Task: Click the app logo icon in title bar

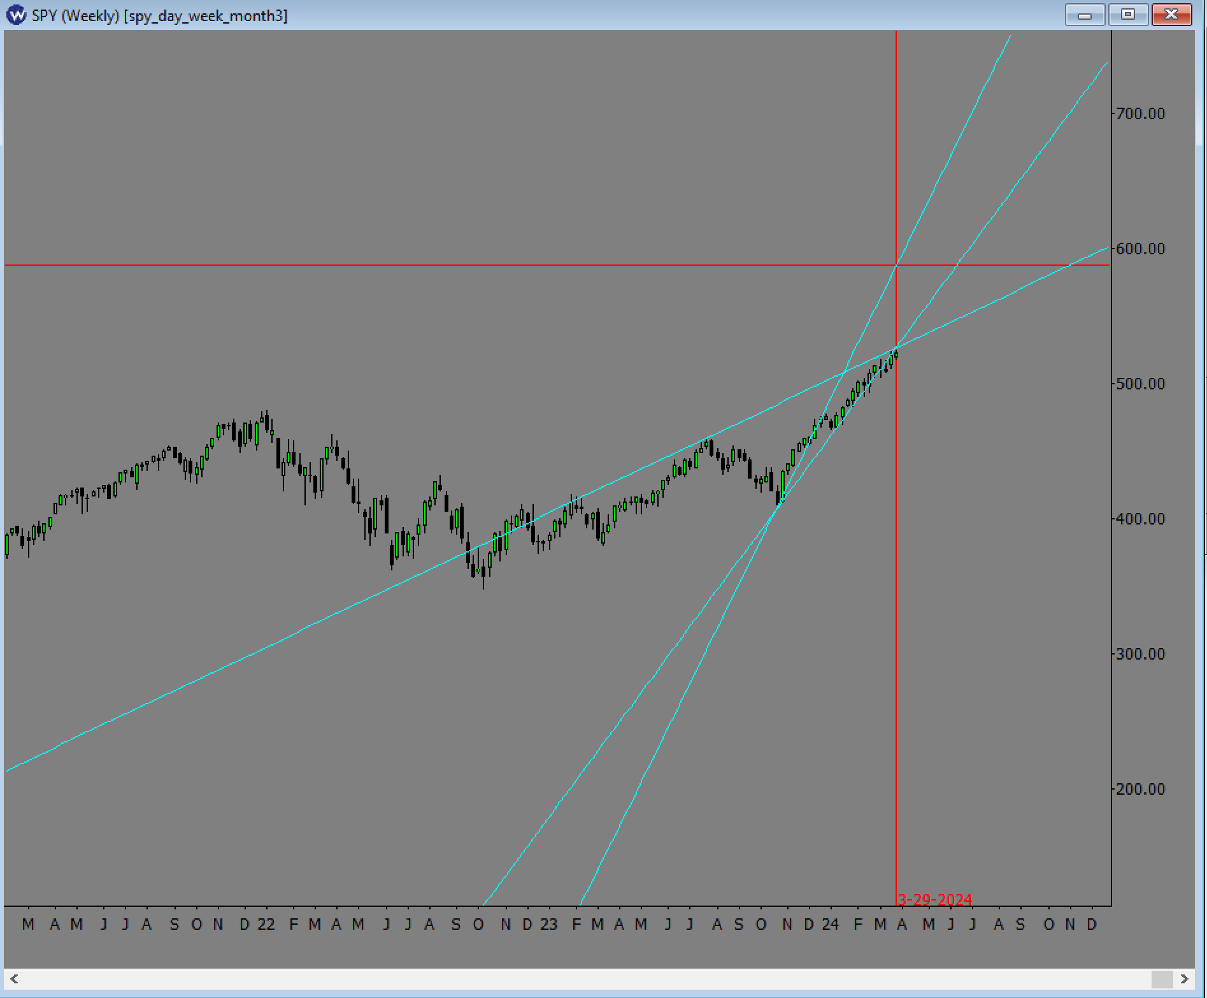Action: 16,15
